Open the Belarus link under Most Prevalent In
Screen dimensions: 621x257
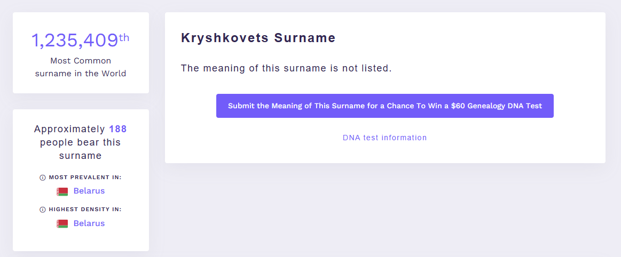point(89,191)
